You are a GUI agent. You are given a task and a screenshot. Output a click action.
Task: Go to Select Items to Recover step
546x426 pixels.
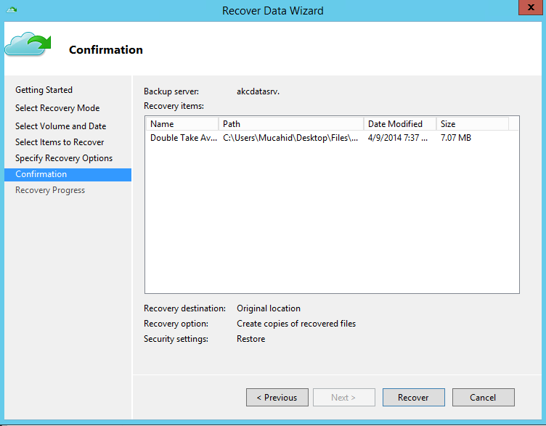60,142
